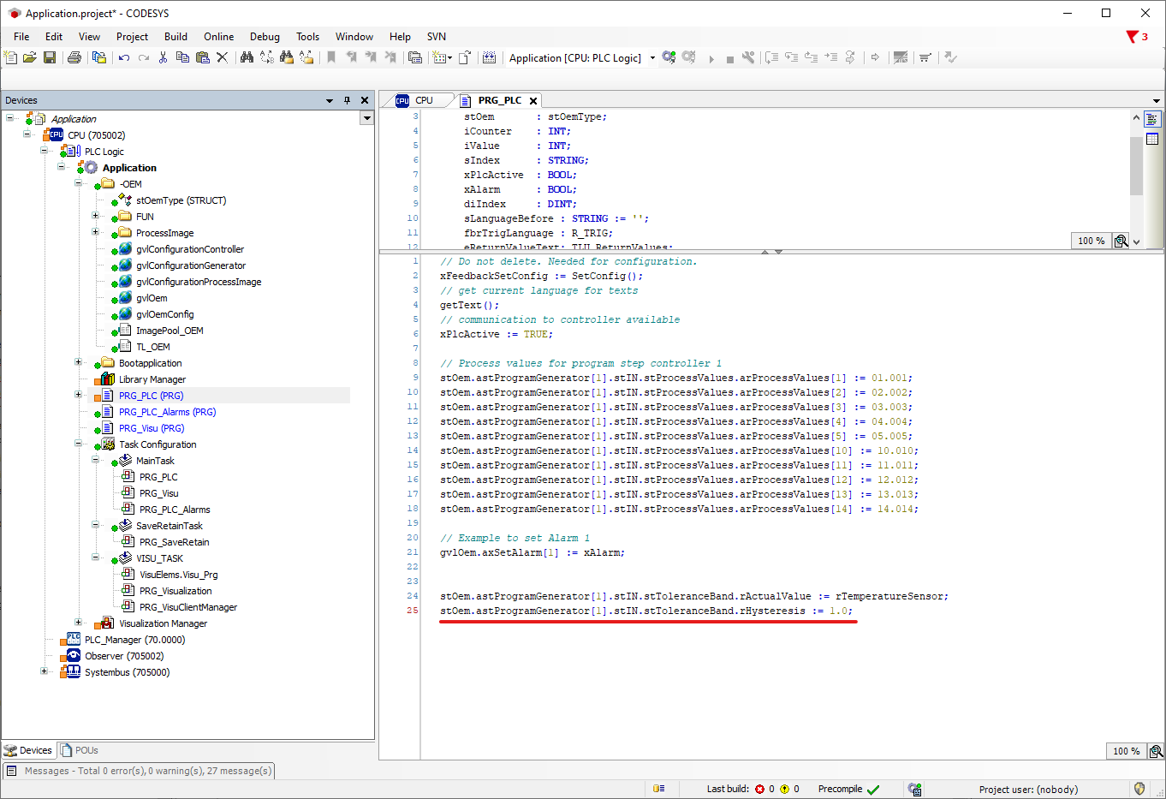
Task: Click the Undo arrow icon
Action: 124,57
